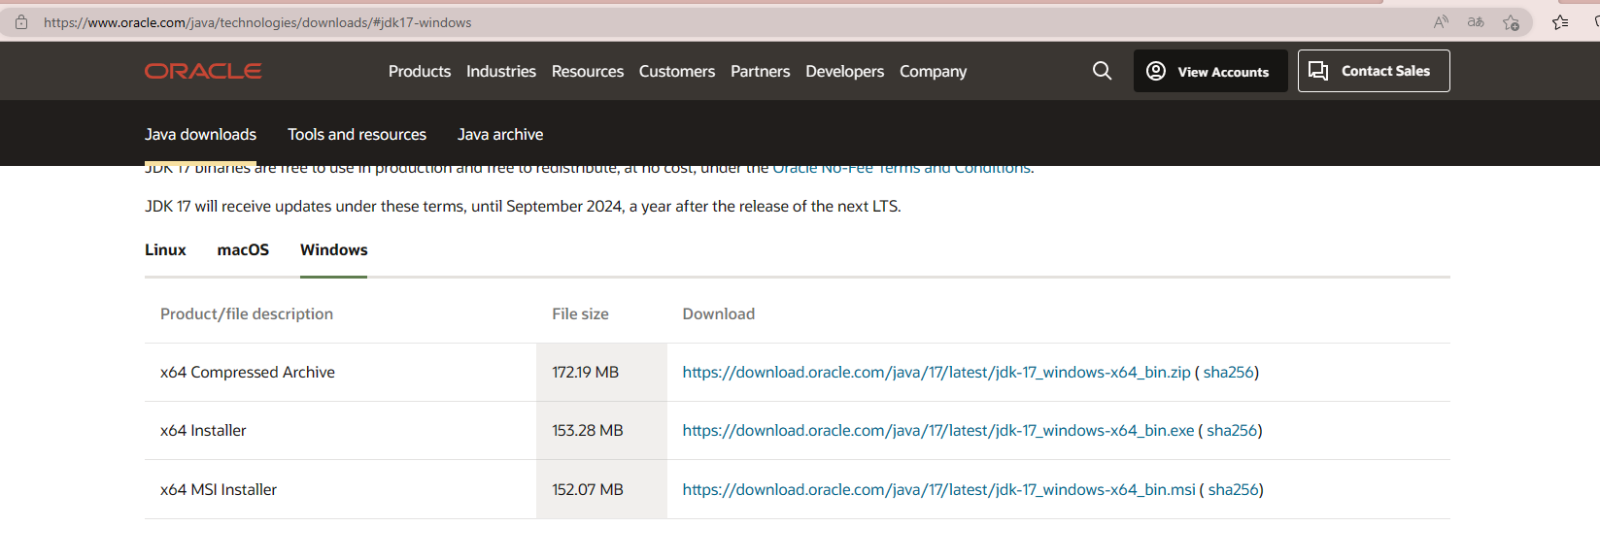Click the Download column header

coord(719,313)
